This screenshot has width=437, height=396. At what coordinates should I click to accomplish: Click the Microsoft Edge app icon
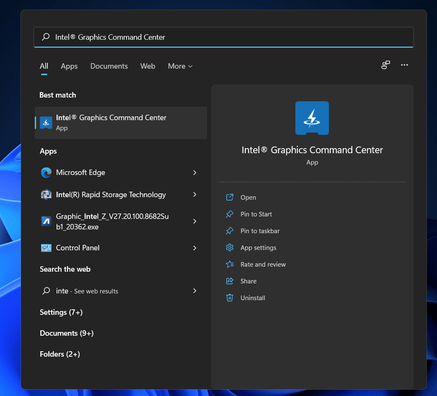(46, 172)
